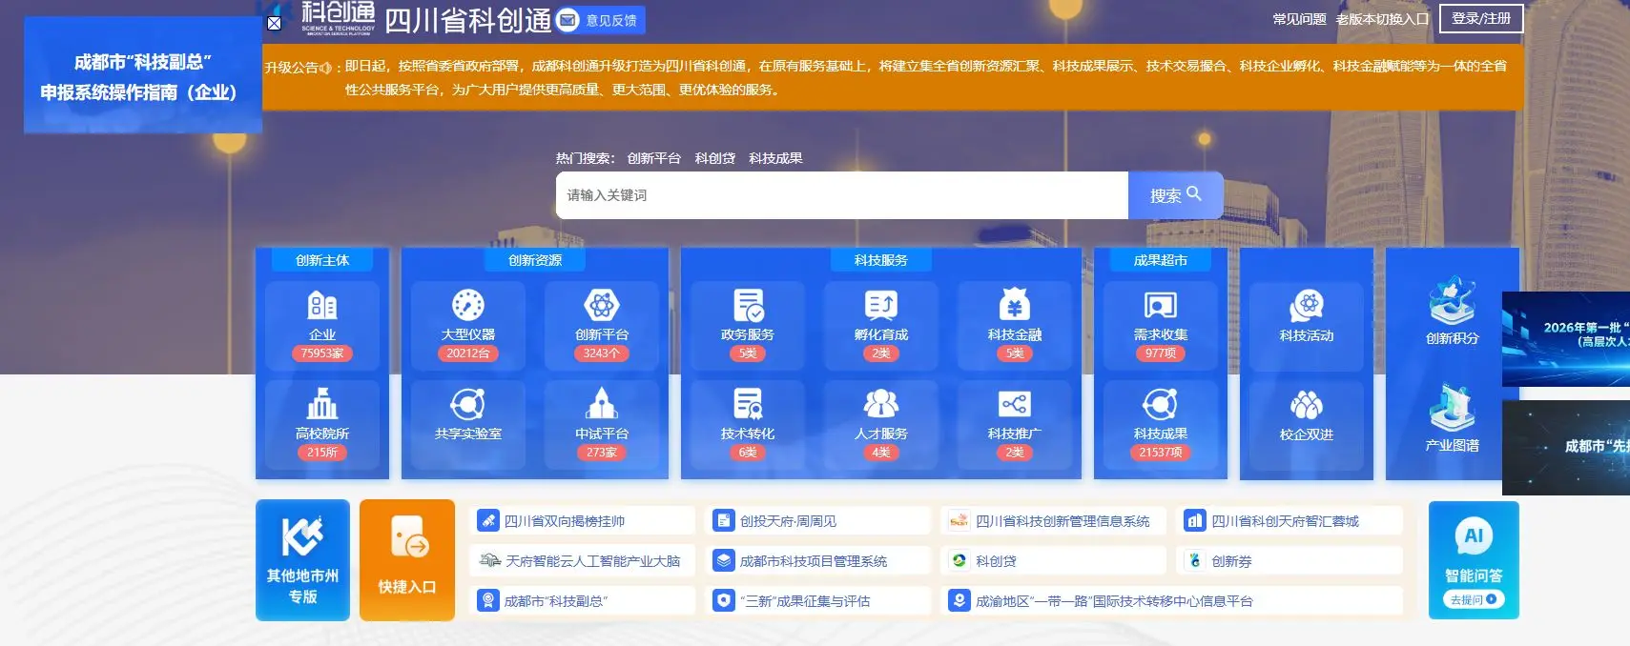Open the 科技成果 tile under 成果超市
1630x646 pixels.
tap(1161, 425)
